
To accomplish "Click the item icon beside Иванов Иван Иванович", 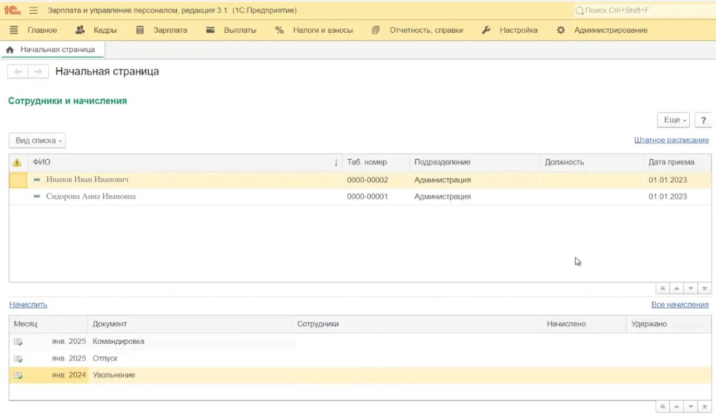I will (x=37, y=179).
